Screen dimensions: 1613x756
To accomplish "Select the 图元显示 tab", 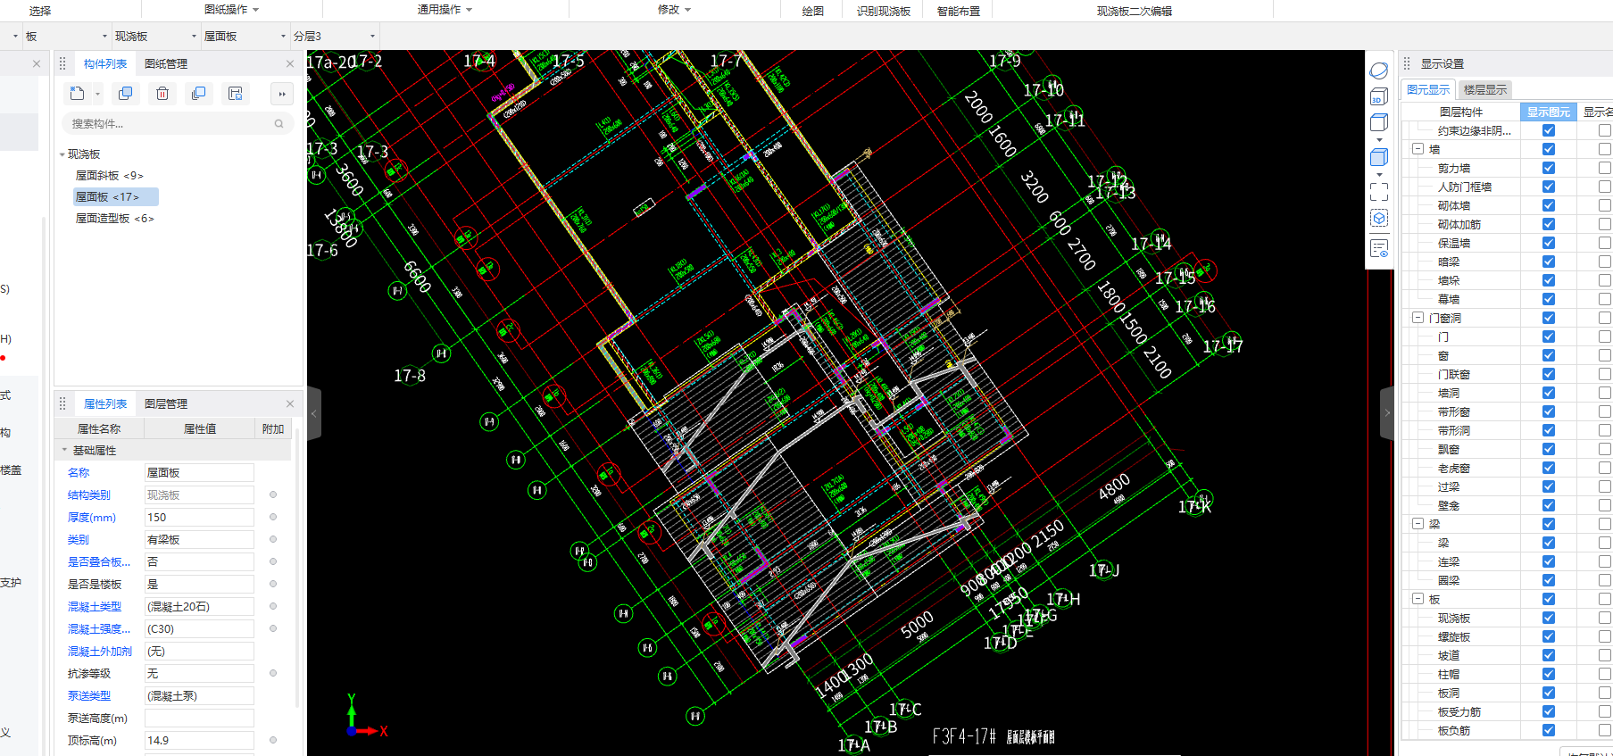I will pyautogui.click(x=1428, y=89).
